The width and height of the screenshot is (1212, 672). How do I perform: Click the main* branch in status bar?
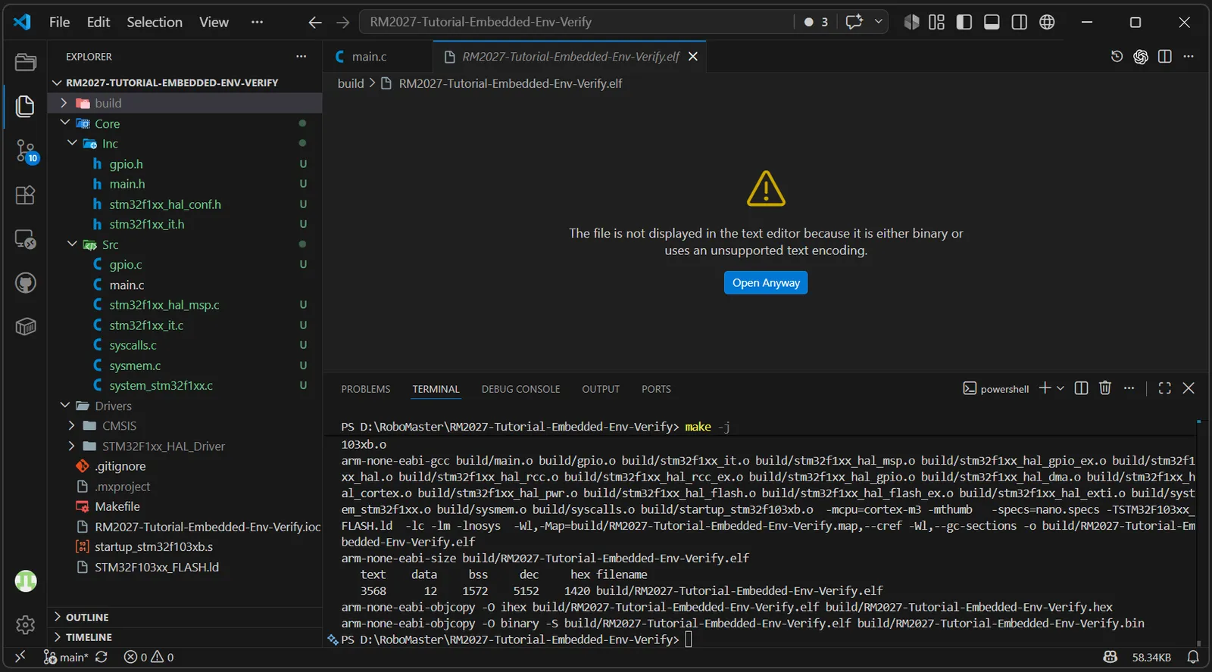(66, 657)
